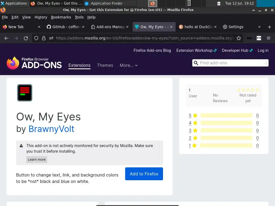Bookmark this page with the star icon
Viewport: 275px width, 206px height.
[x=239, y=38]
